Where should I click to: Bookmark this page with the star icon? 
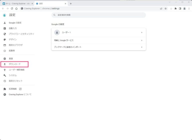165,9
